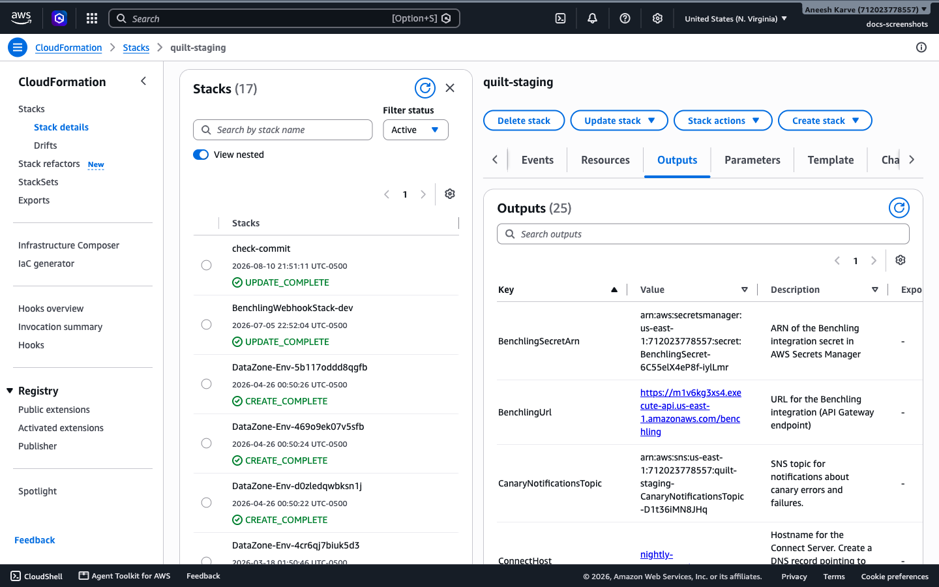
Task: Toggle the View nested switch
Action: (201, 155)
